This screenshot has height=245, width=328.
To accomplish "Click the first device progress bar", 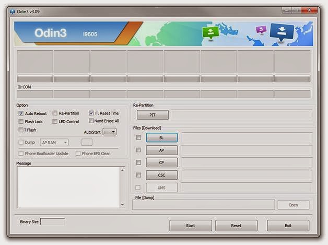I will 34,79.
